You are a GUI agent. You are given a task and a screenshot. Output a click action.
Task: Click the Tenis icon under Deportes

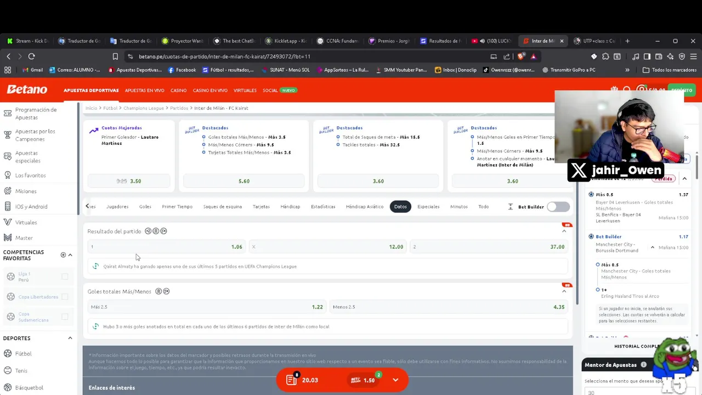tap(8, 370)
